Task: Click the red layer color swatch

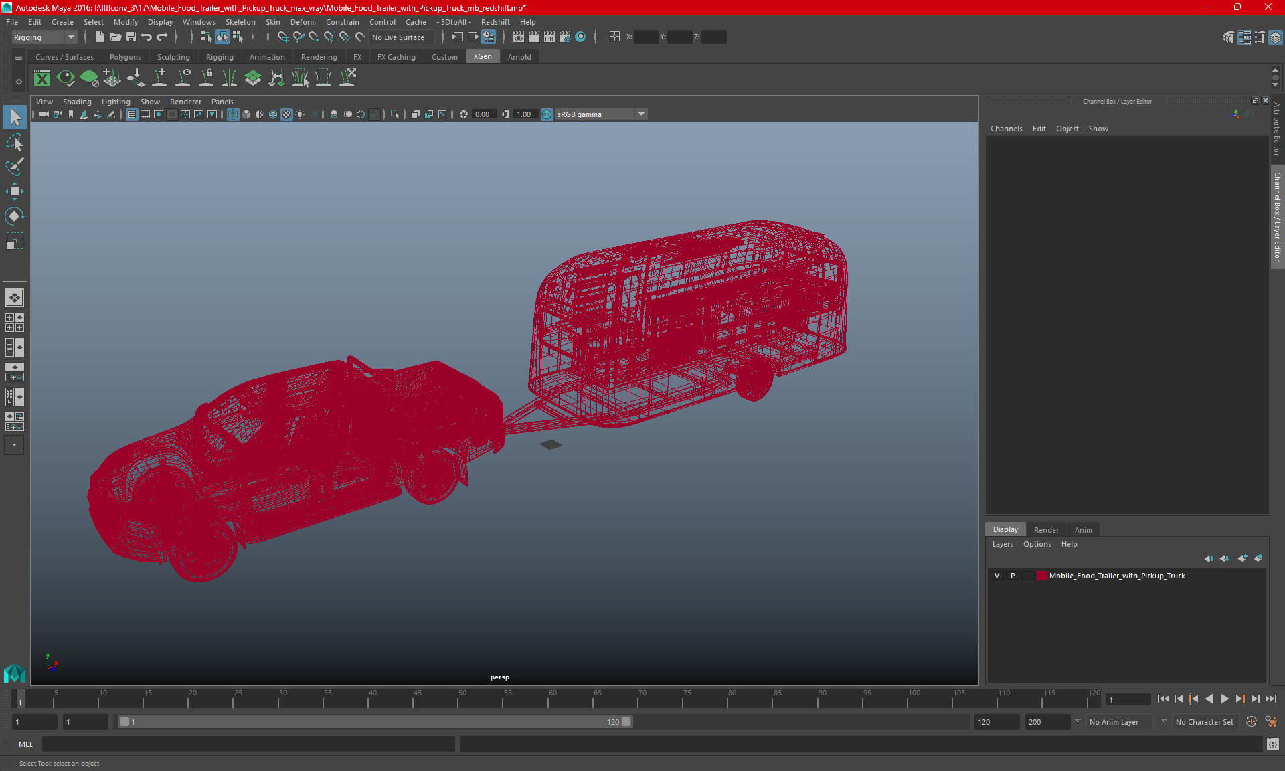Action: coord(1042,576)
